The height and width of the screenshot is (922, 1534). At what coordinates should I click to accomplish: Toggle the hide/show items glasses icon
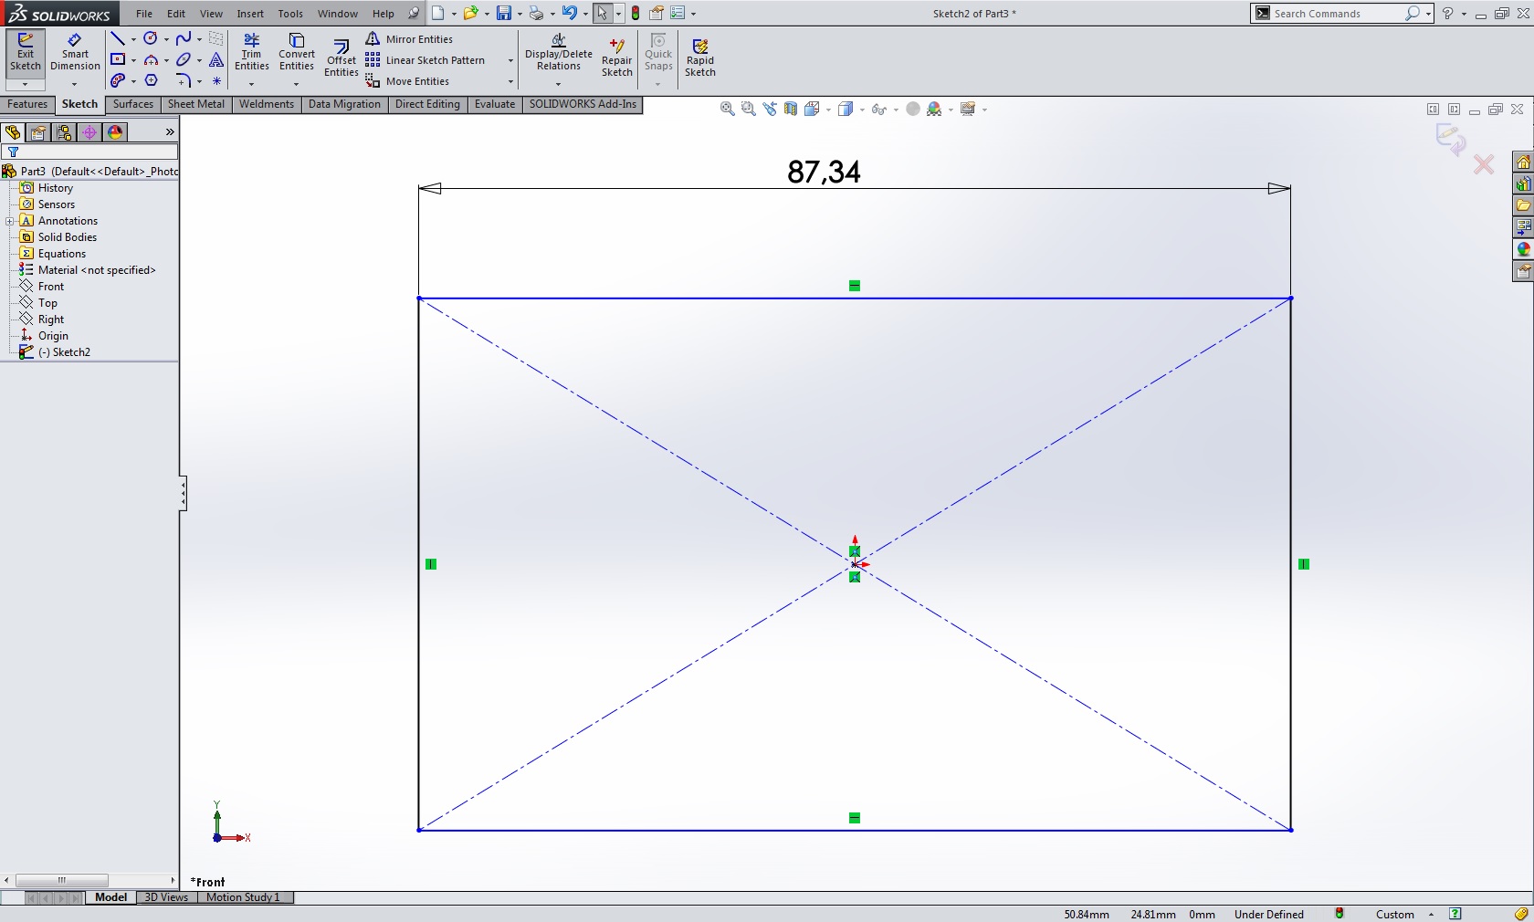(x=878, y=110)
